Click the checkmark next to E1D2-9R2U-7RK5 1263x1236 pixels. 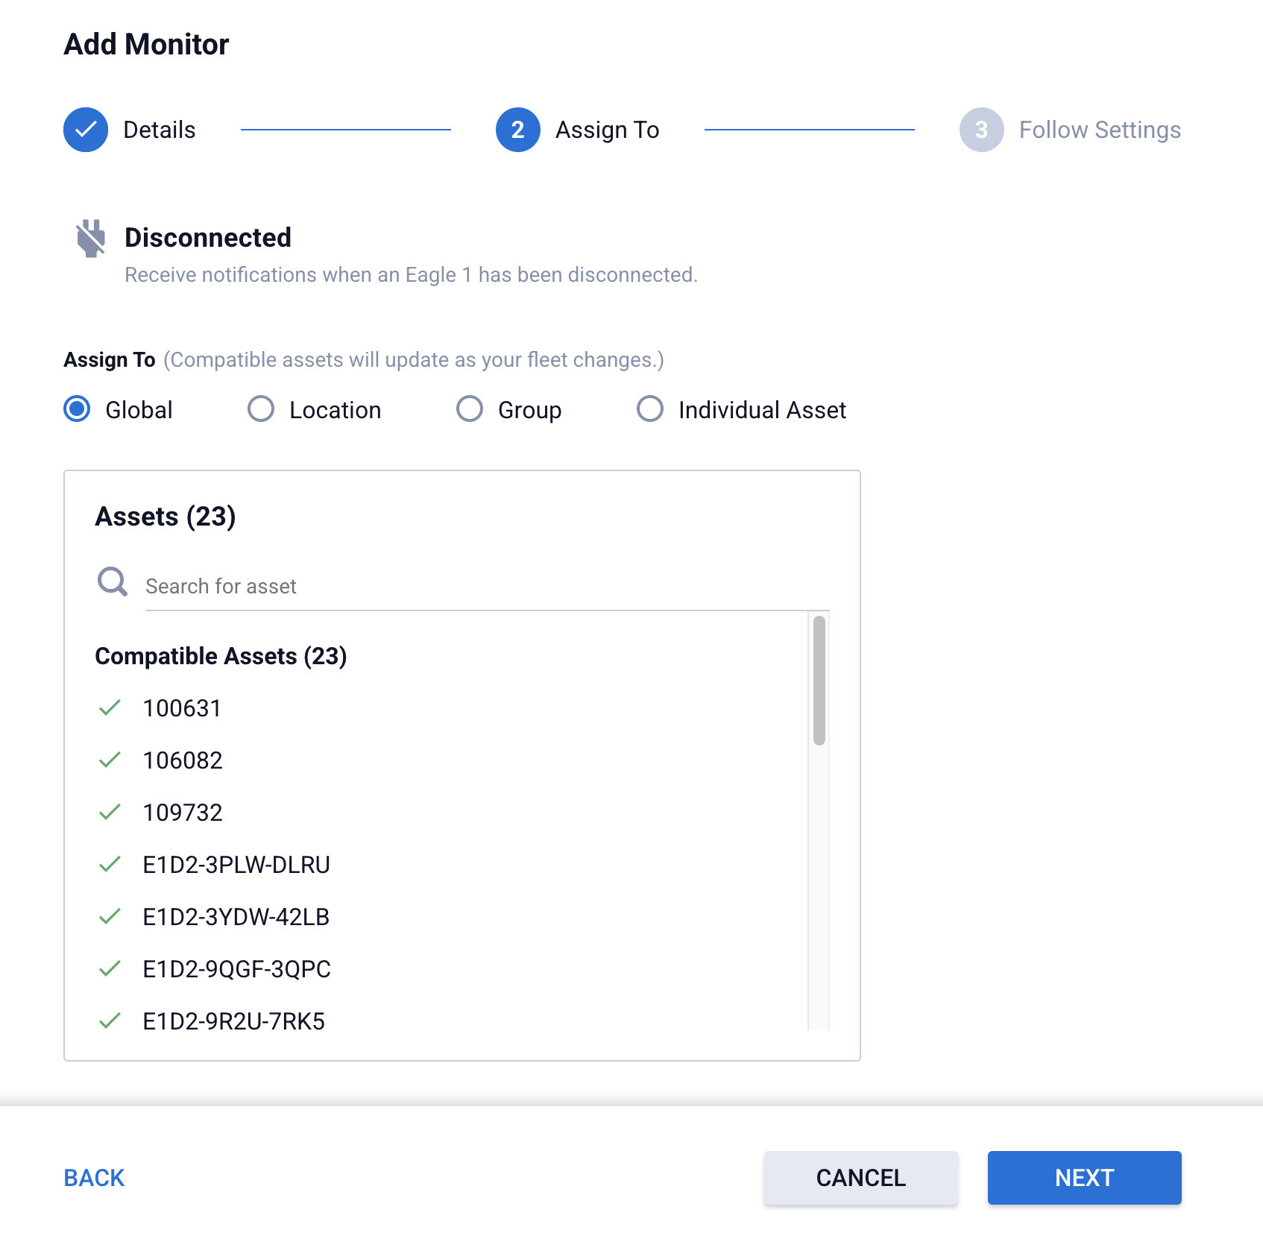click(110, 1021)
